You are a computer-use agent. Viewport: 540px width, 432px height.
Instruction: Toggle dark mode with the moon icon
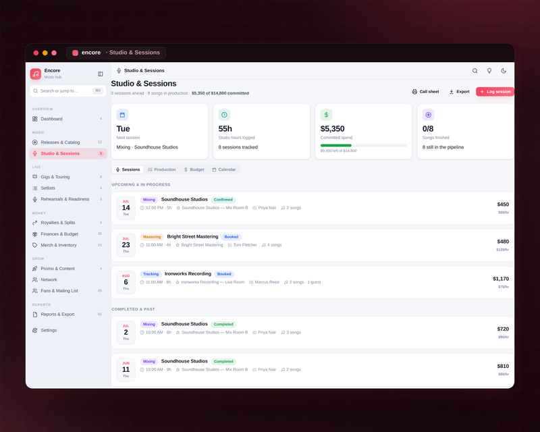(x=504, y=71)
